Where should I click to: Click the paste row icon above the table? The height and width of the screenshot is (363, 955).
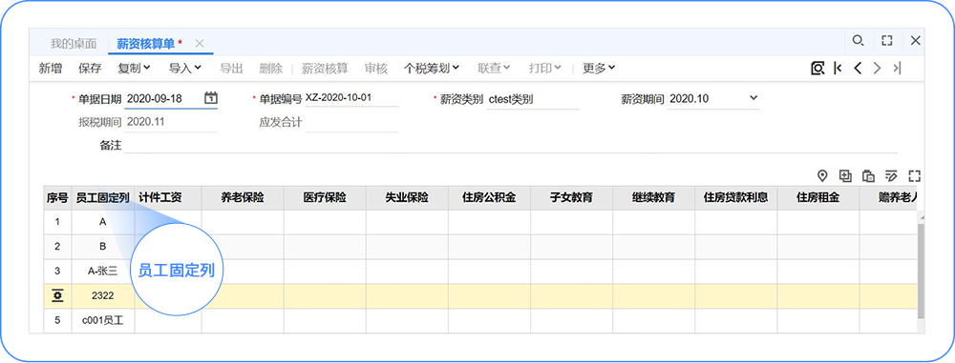(x=868, y=176)
